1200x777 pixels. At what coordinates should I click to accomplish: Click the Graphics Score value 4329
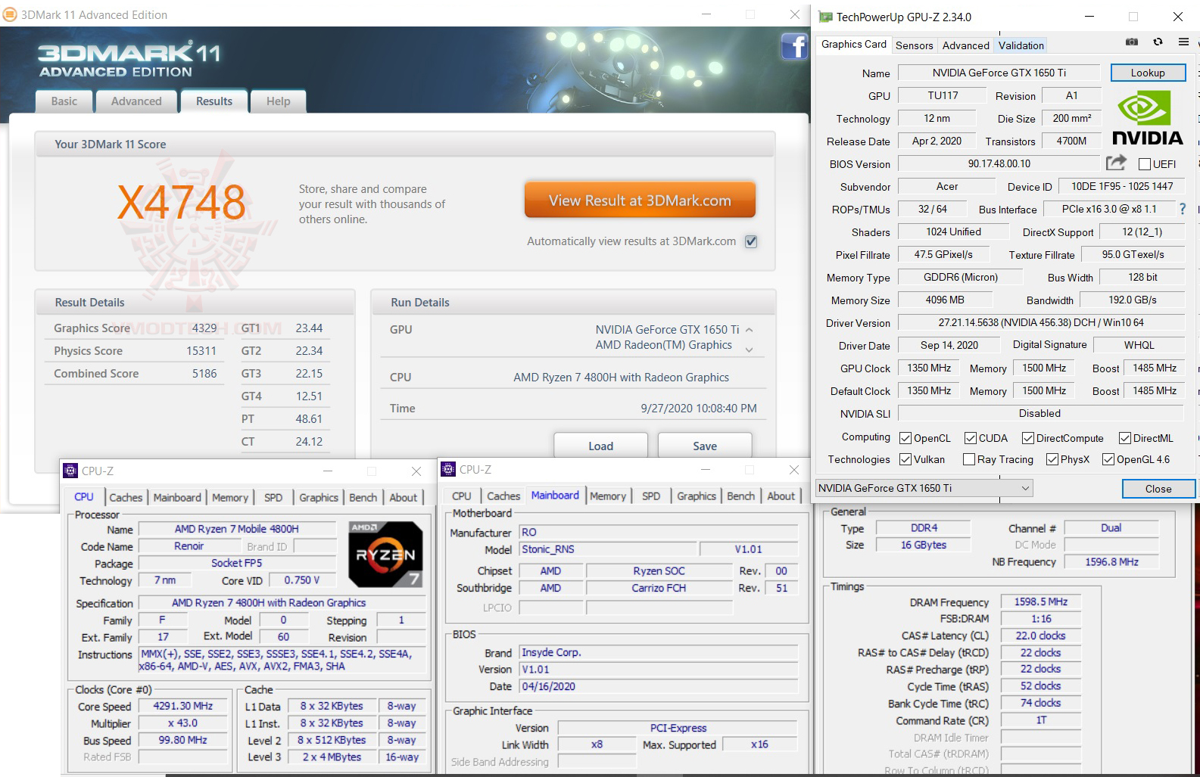click(204, 328)
